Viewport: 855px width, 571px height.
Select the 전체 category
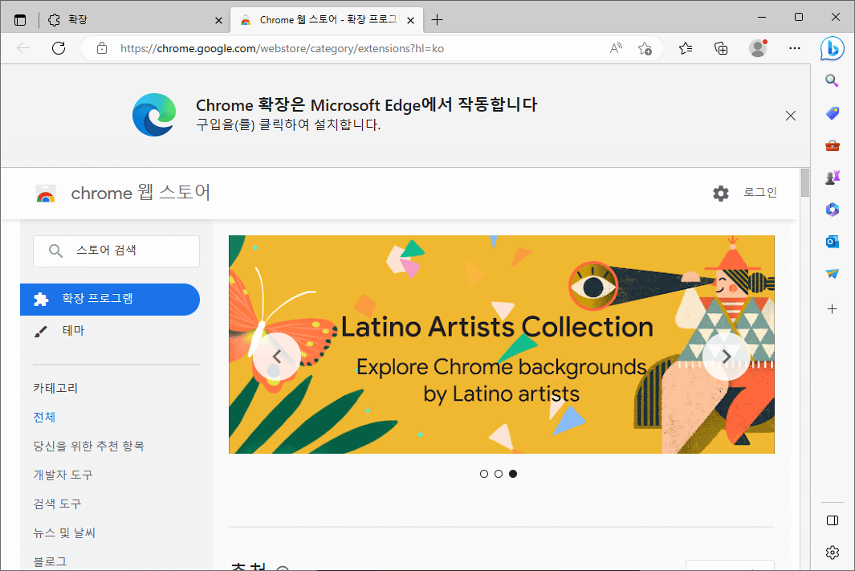coord(44,417)
